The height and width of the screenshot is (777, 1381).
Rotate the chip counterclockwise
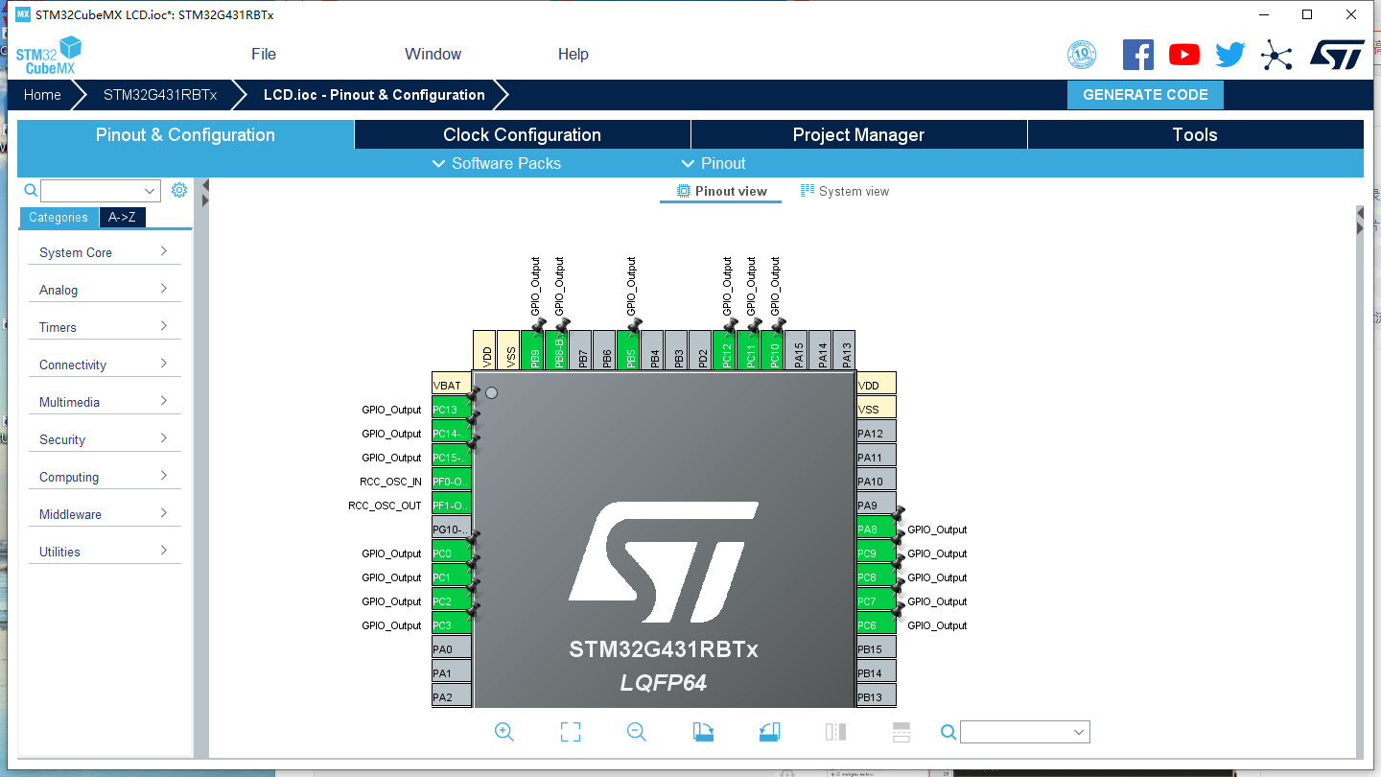pos(768,731)
